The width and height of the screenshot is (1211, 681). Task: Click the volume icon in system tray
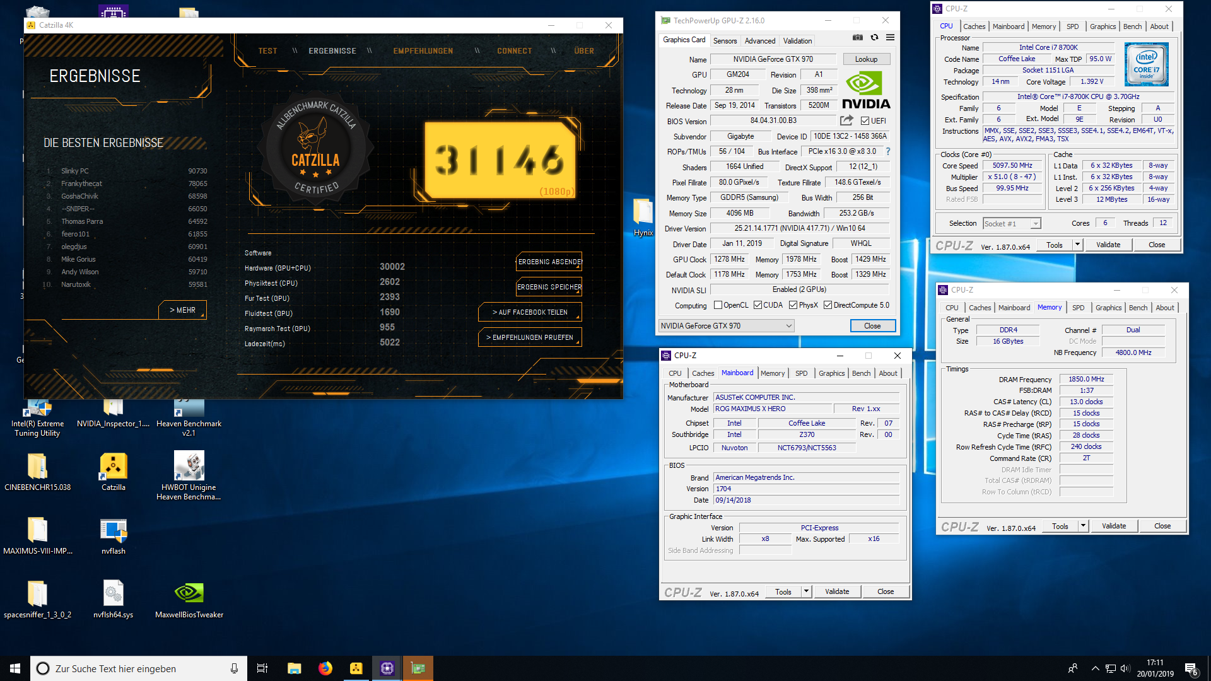point(1125,668)
